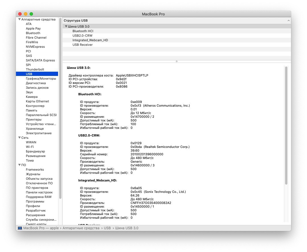Select SPI in the sidebar

28,65
